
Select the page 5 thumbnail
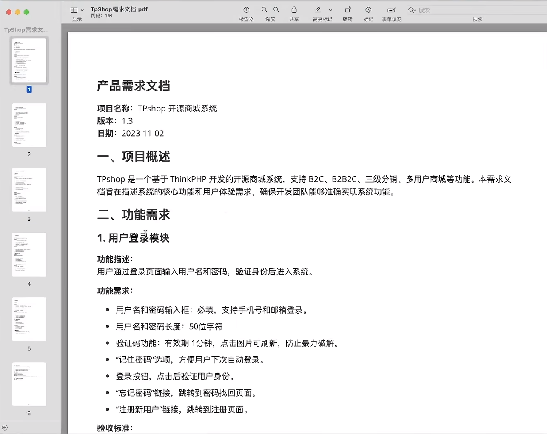click(x=29, y=319)
